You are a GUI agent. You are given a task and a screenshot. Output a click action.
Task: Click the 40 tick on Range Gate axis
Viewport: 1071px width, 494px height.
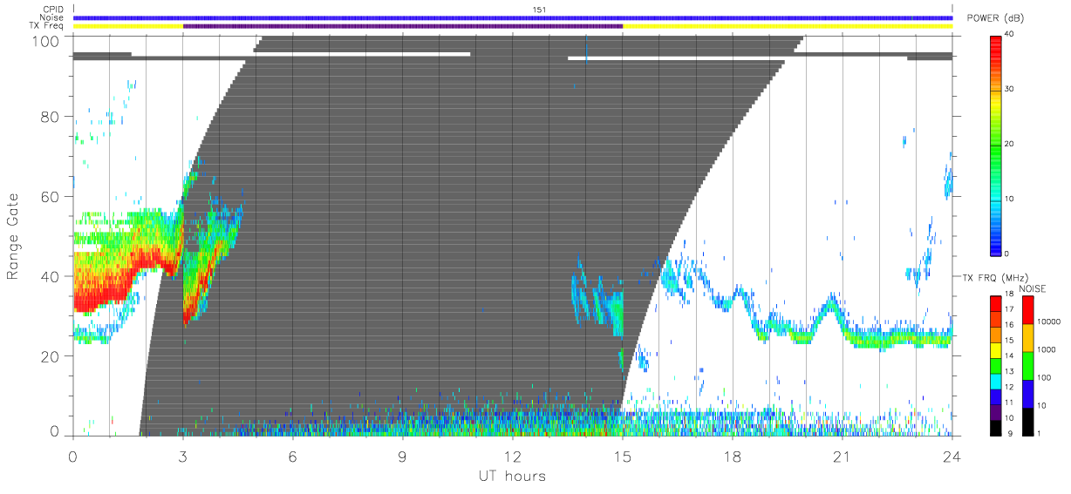point(51,276)
